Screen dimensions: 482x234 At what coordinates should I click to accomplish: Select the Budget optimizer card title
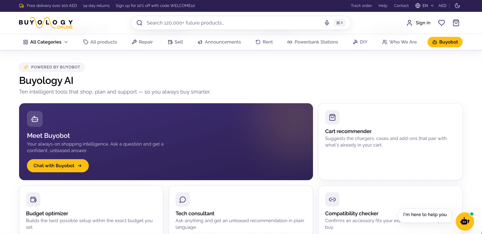[47, 213]
